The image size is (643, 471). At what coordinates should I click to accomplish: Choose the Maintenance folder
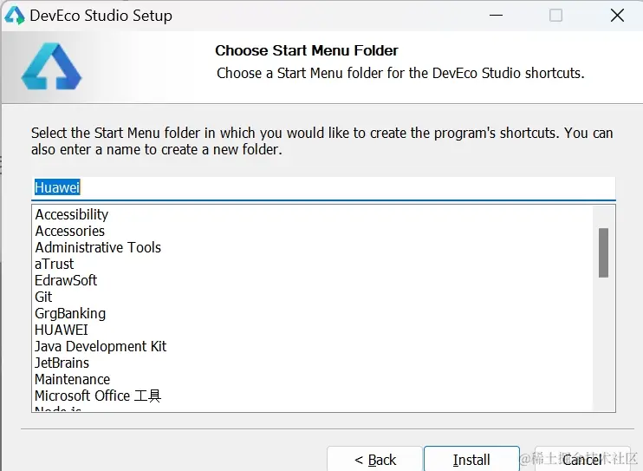click(x=72, y=379)
